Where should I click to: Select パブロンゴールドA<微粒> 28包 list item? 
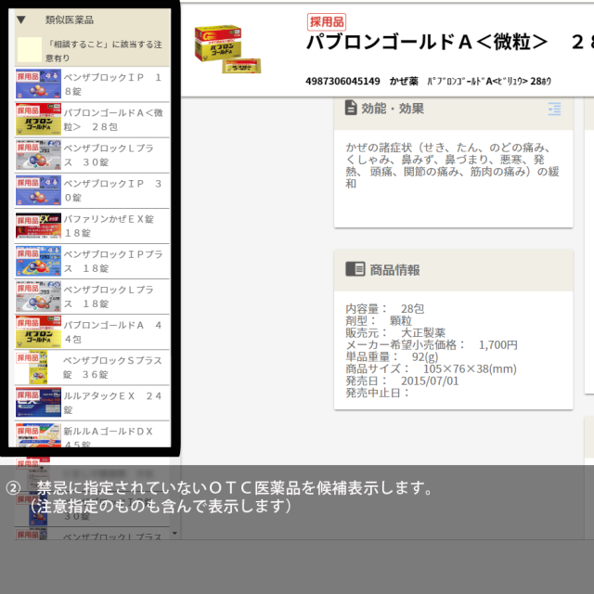click(x=92, y=120)
